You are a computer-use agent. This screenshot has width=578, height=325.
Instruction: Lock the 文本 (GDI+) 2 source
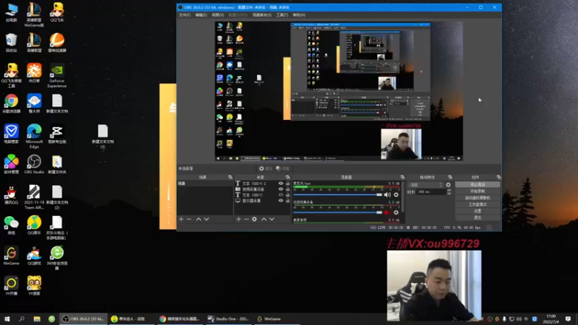[288, 183]
